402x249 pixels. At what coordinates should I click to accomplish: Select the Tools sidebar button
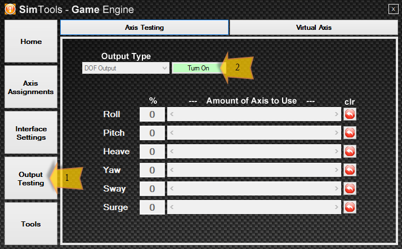pos(31,224)
